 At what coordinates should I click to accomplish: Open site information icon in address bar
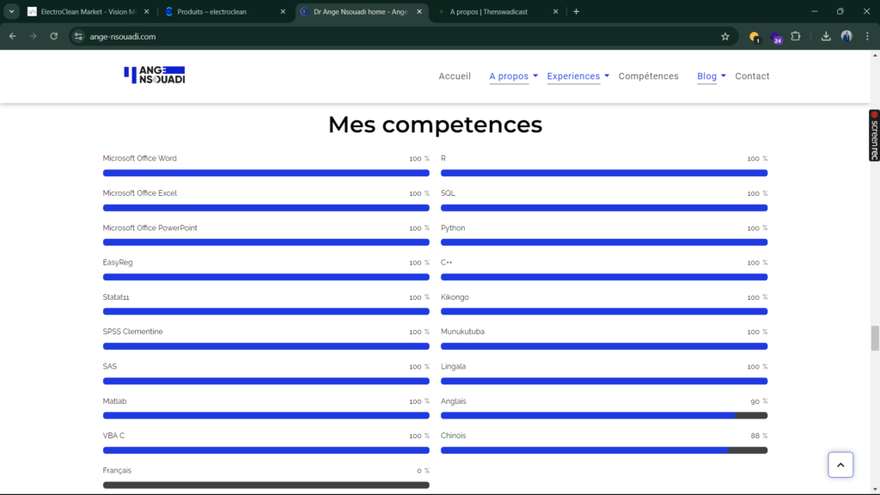pyautogui.click(x=78, y=36)
